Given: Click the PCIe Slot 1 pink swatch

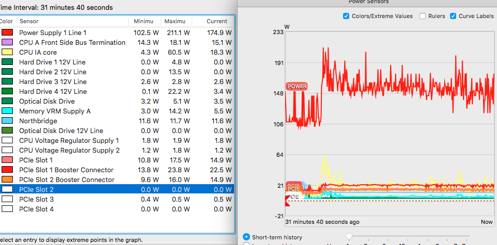Looking at the screenshot, I should (7, 160).
